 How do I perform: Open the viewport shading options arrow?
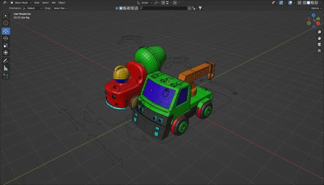coord(320,3)
